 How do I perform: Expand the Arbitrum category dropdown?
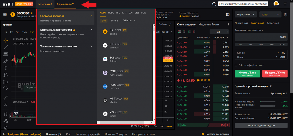(x=129, y=21)
